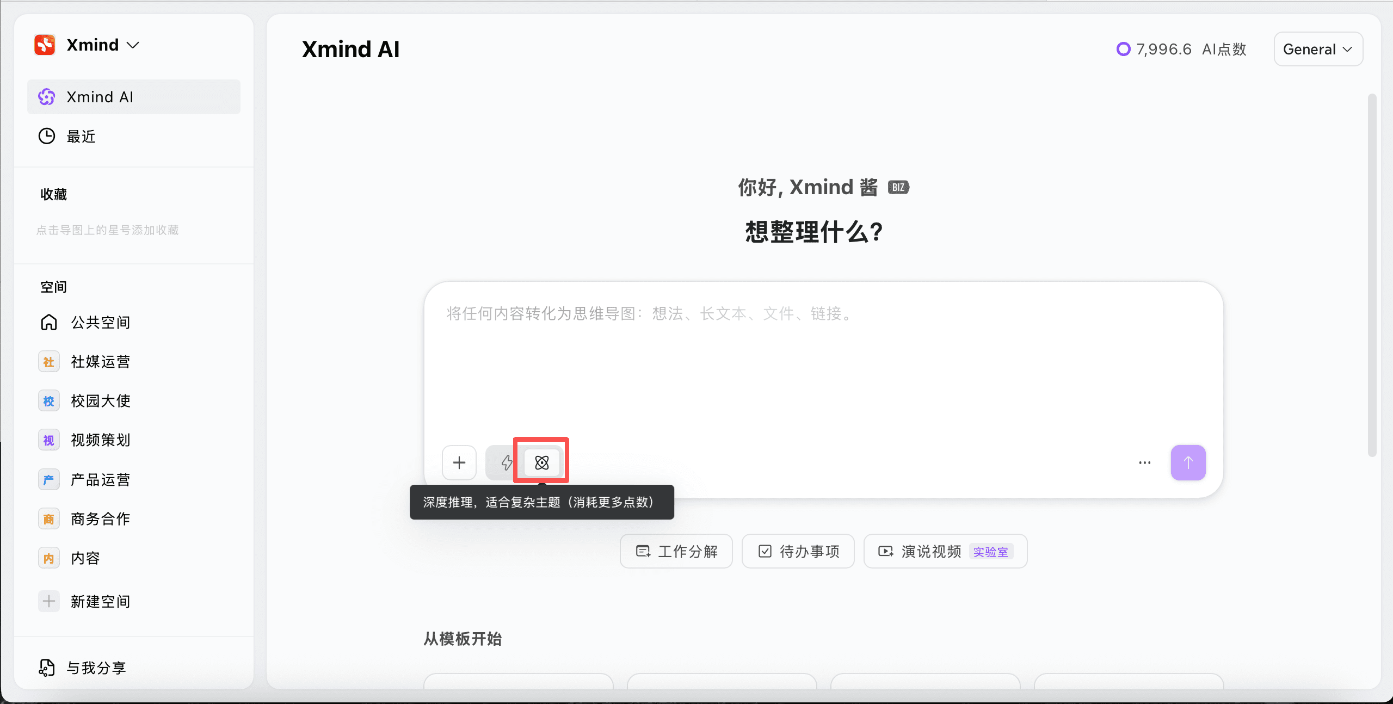The width and height of the screenshot is (1393, 704).
Task: Click the 工作分解 list icon
Action: tap(643, 552)
